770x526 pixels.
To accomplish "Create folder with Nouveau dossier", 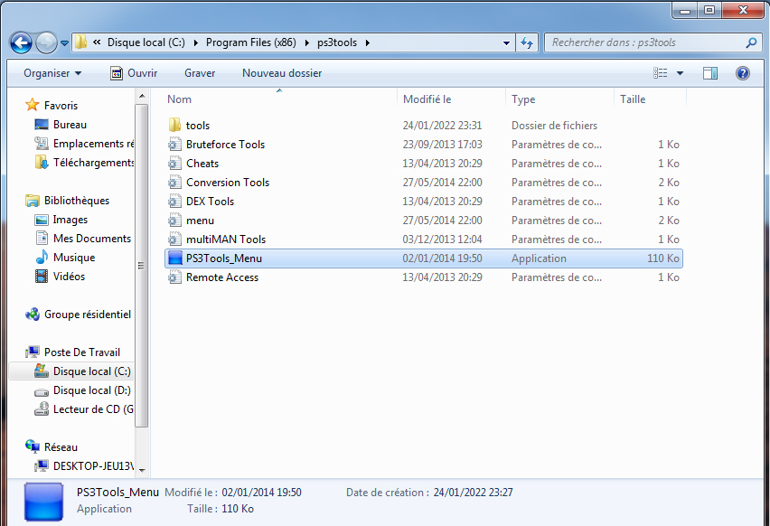I will pos(282,73).
